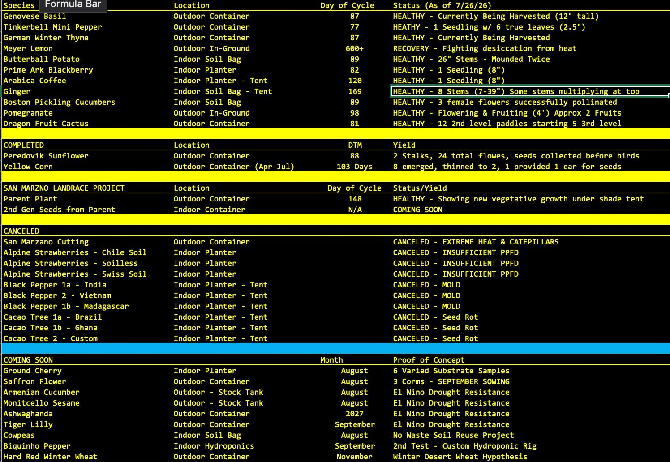
Task: Click the Prime Ark Blackberry cell
Action: coord(48,70)
